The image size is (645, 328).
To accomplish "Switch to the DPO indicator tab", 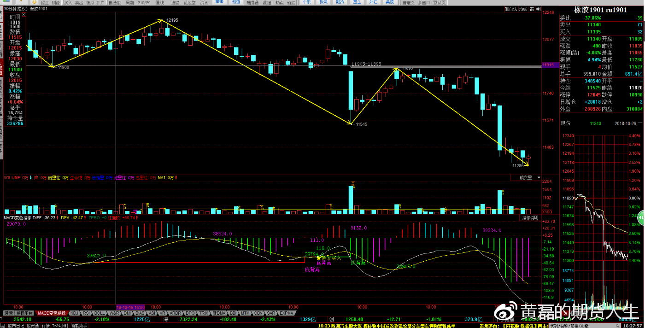I will point(190,313).
